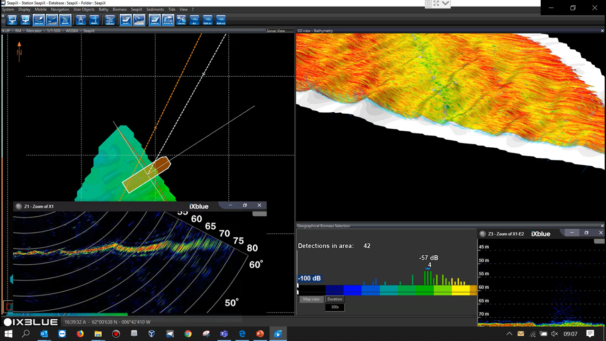Click the 3D view - Bathymetry title
The height and width of the screenshot is (341, 606).
(x=315, y=31)
